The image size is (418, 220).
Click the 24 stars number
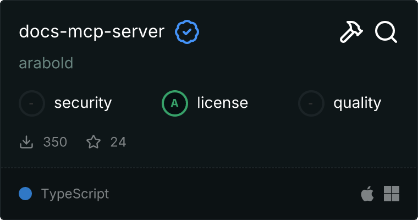118,142
